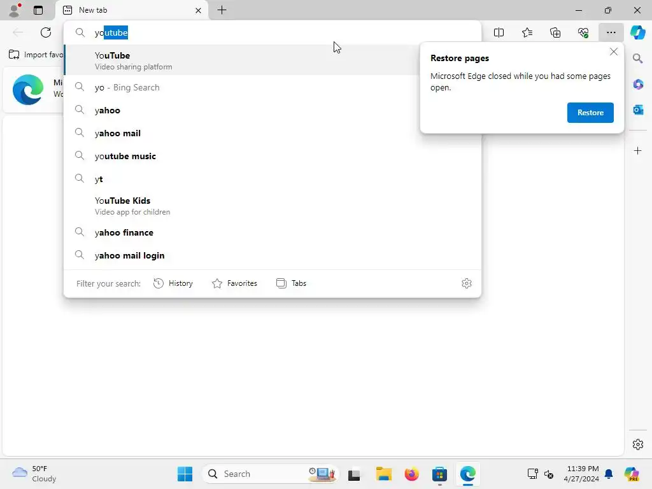Viewport: 652px width, 489px height.
Task: Pick the 'yt' suggestion
Action: click(x=273, y=179)
